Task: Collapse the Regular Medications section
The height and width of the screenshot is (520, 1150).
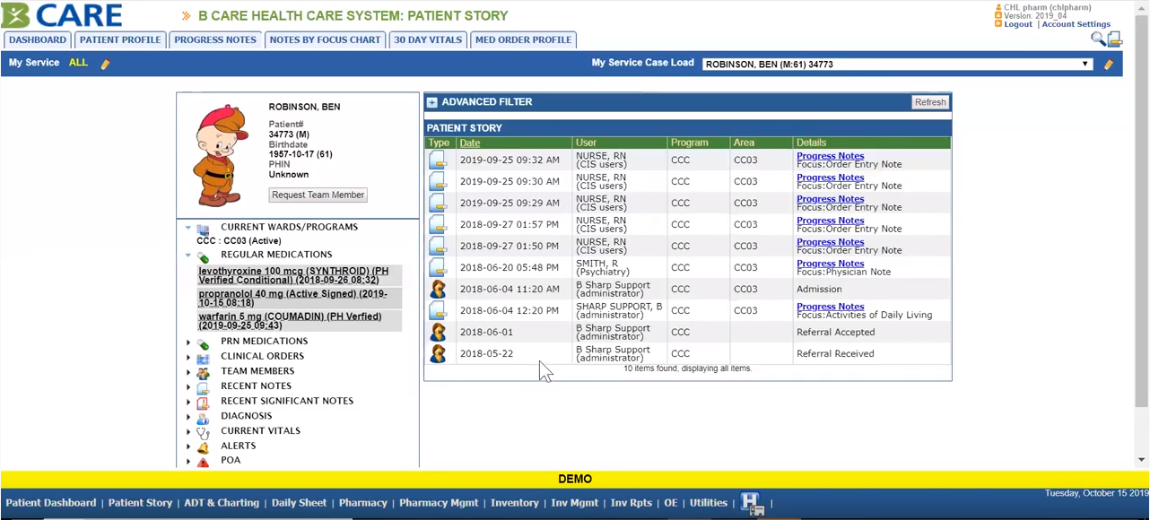Action: 188,256
